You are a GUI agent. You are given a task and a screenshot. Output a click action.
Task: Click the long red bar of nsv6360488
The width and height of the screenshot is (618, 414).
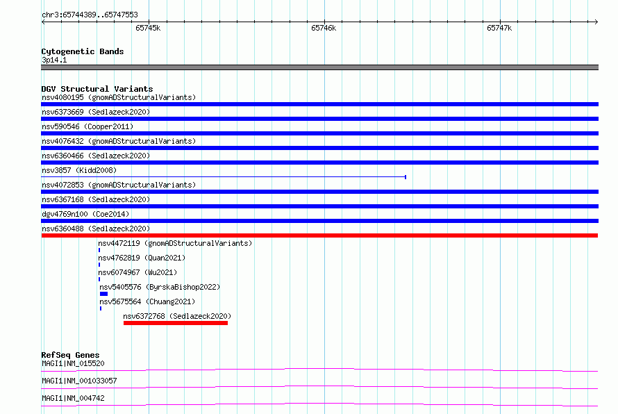coord(319,235)
